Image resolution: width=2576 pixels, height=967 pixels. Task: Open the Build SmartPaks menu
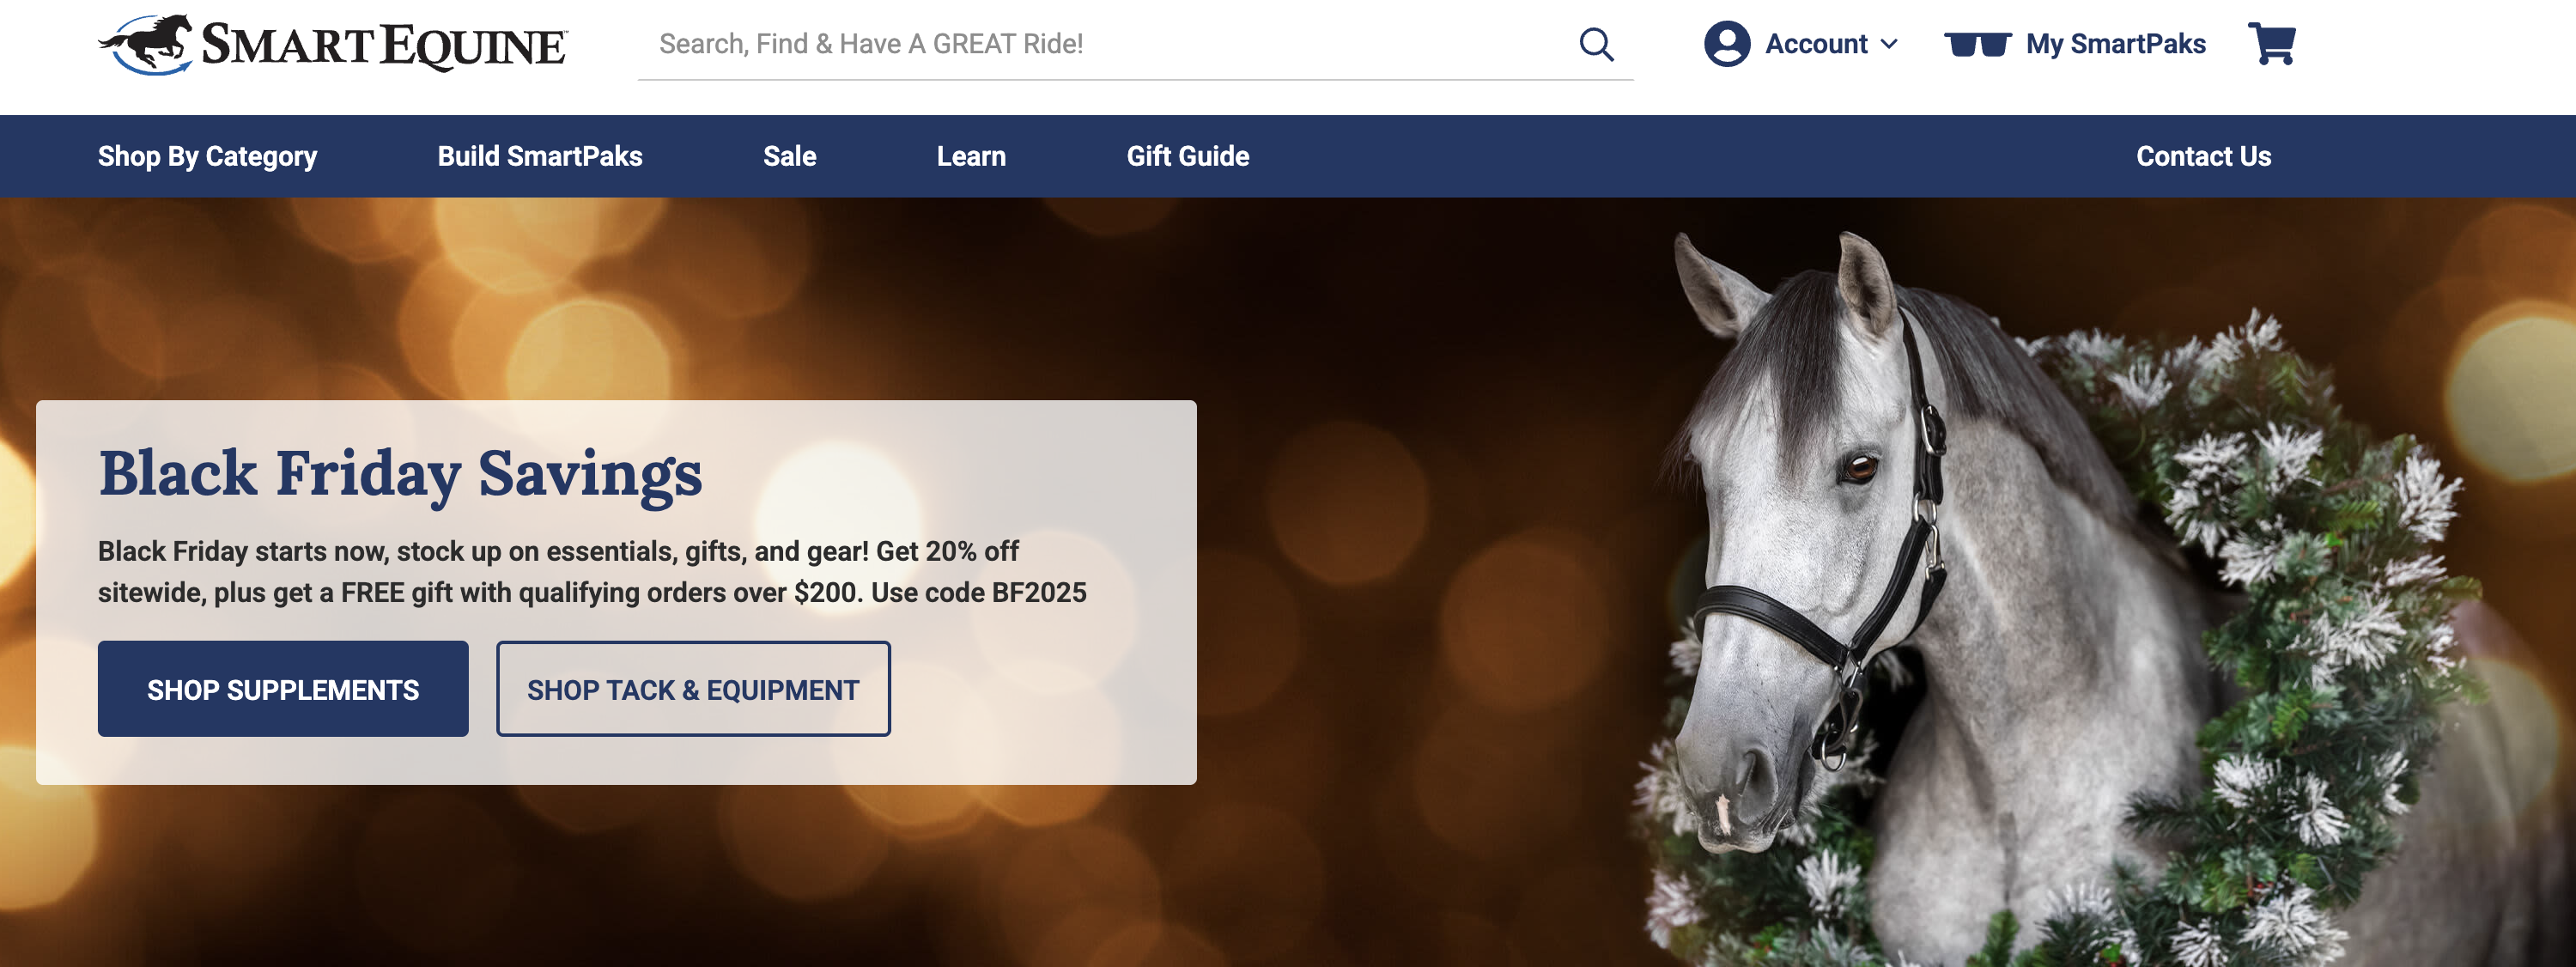(540, 156)
